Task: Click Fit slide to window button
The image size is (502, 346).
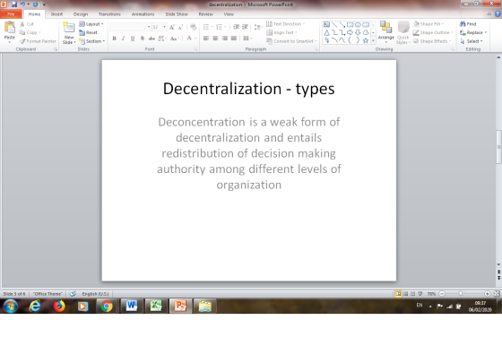Action: 497,293
